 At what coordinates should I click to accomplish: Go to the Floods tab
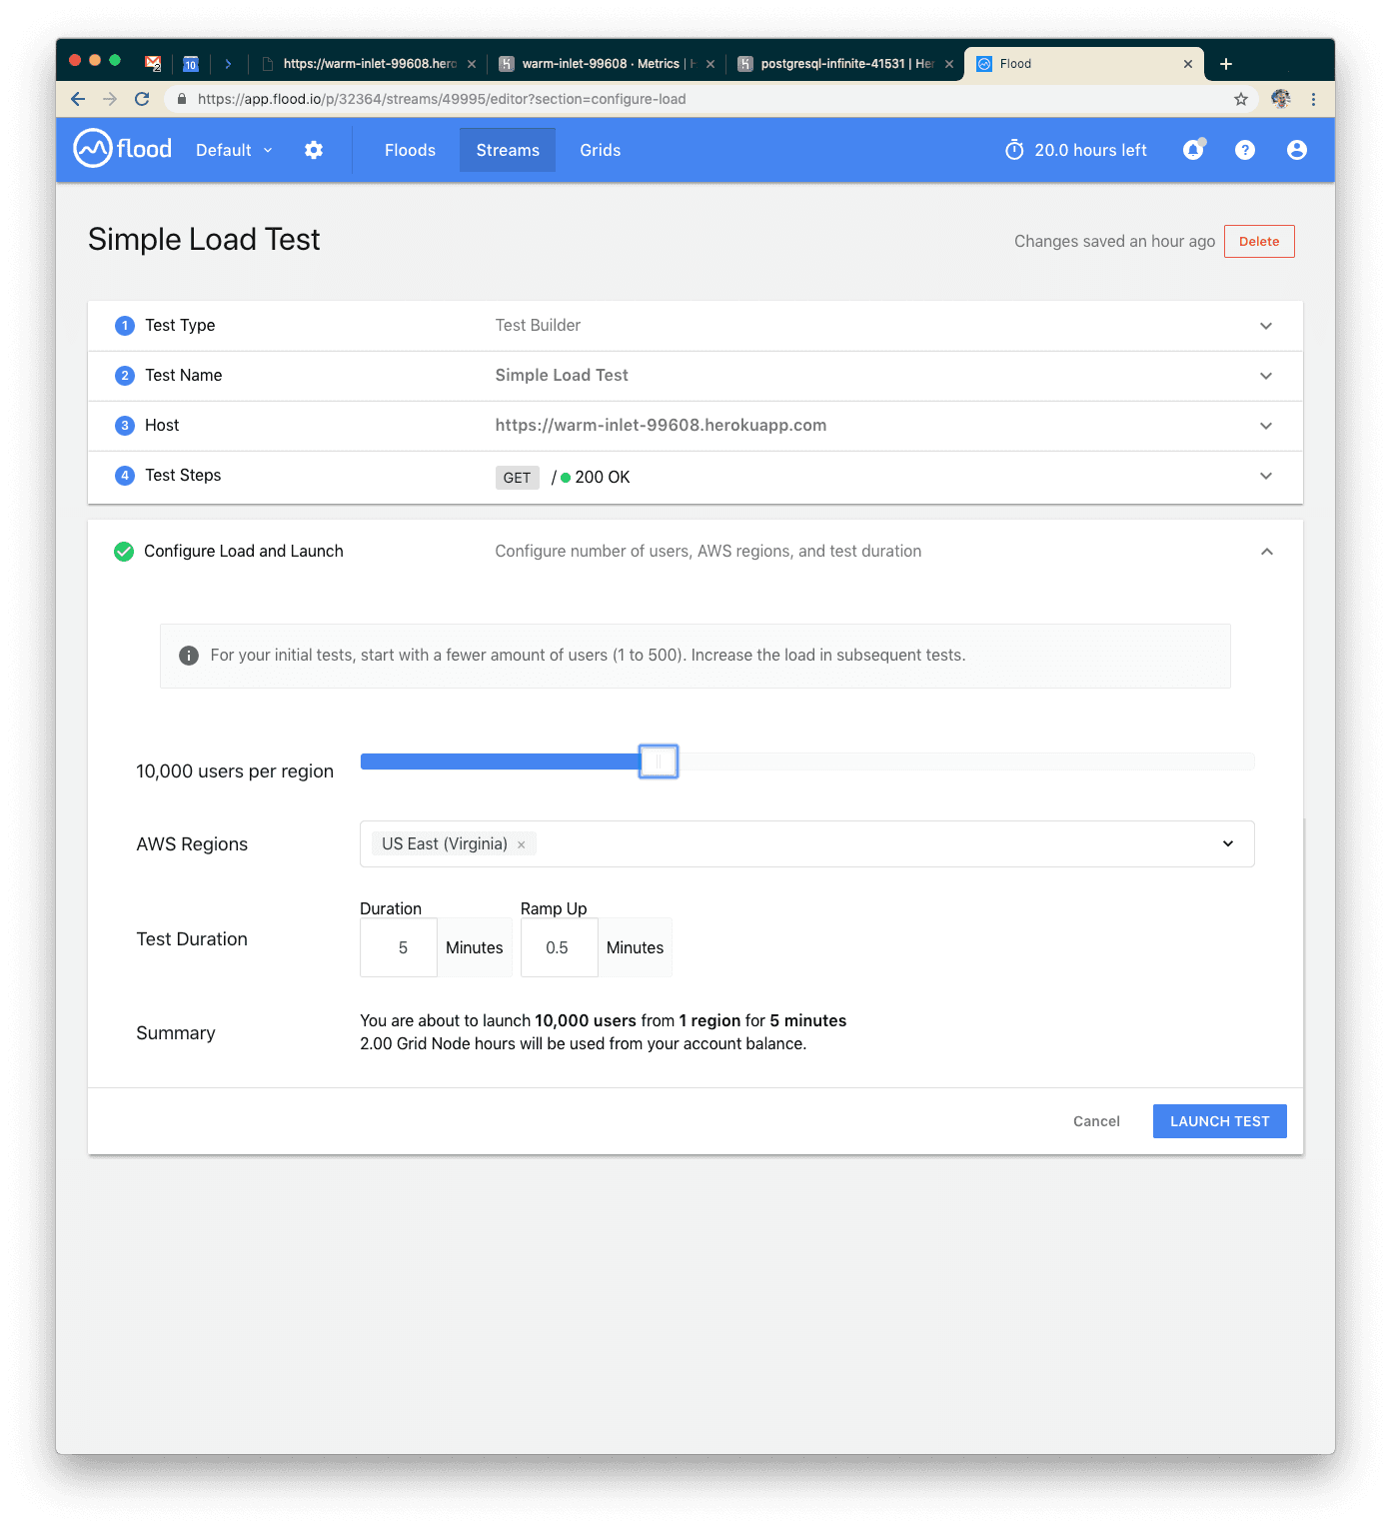tap(410, 150)
